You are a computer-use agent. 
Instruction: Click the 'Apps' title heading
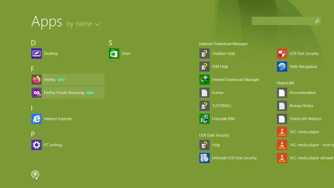(x=47, y=22)
